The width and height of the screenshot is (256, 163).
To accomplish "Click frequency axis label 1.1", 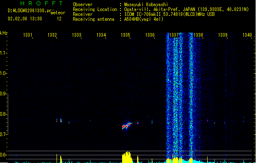I will 3,53.
